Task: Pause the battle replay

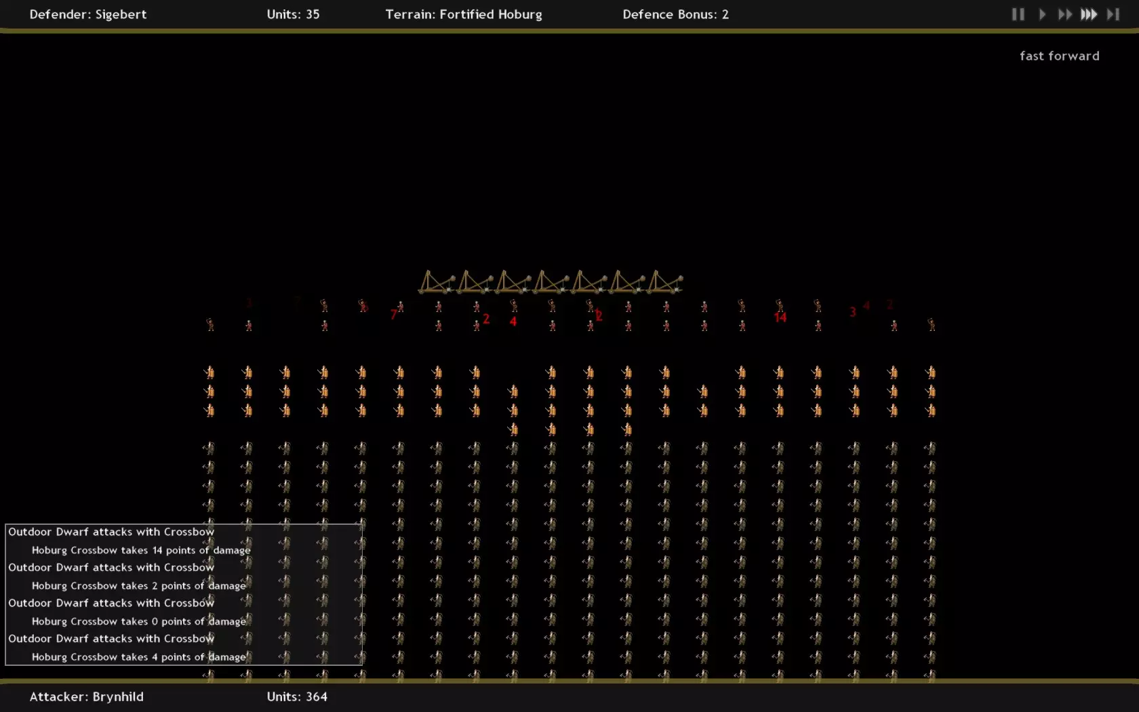Action: 1018,14
